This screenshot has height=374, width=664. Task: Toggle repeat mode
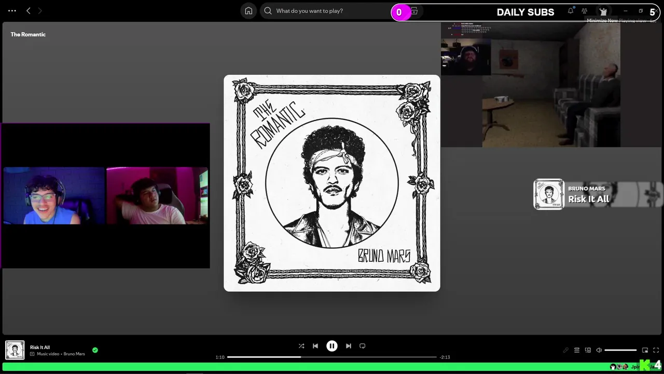363,346
